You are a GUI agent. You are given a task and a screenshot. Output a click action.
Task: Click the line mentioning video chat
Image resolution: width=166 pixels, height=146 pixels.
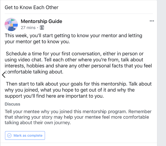click(78, 60)
